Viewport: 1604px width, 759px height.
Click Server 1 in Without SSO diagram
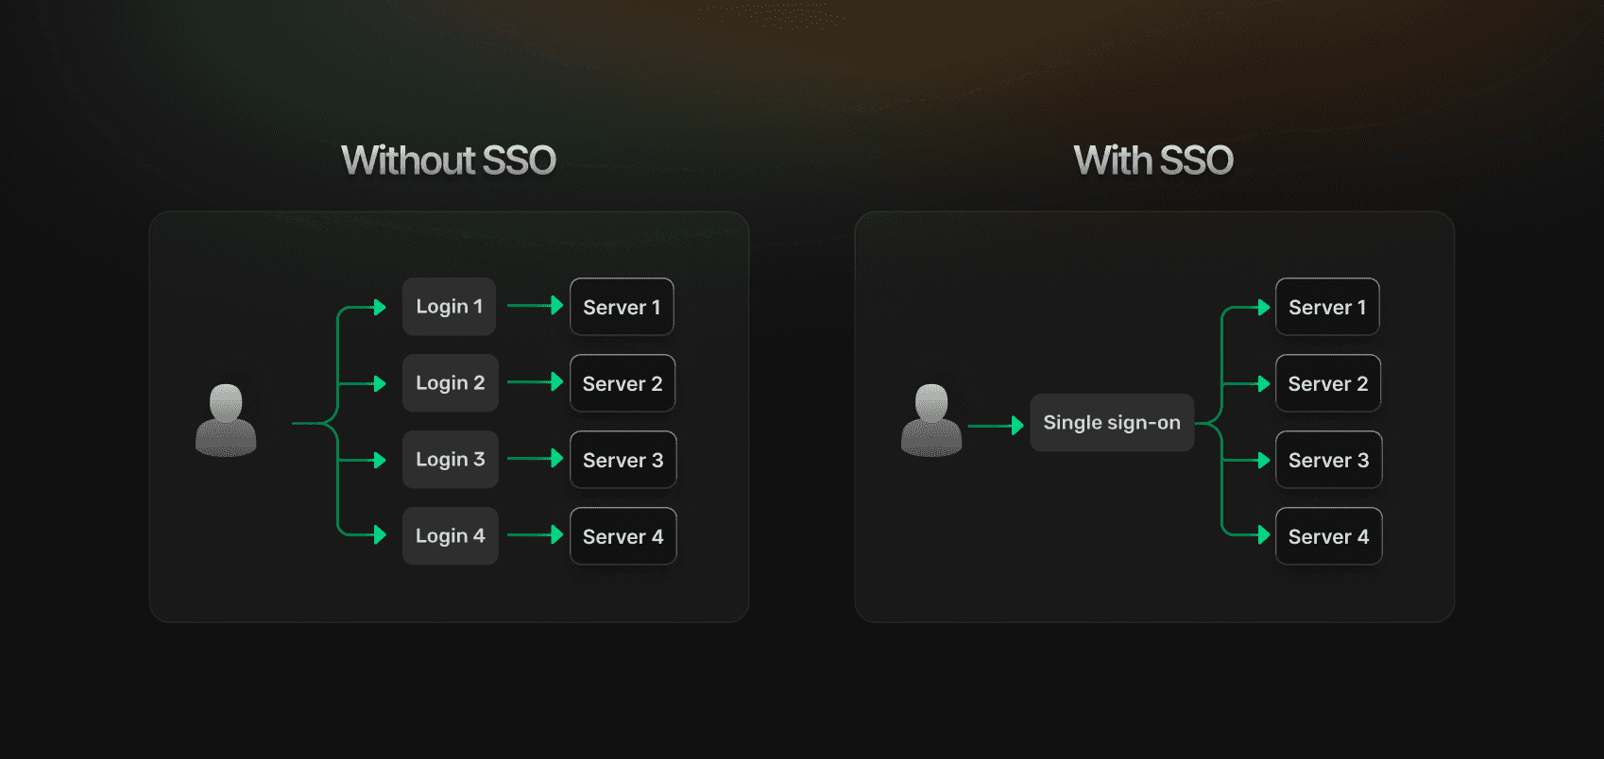622,307
